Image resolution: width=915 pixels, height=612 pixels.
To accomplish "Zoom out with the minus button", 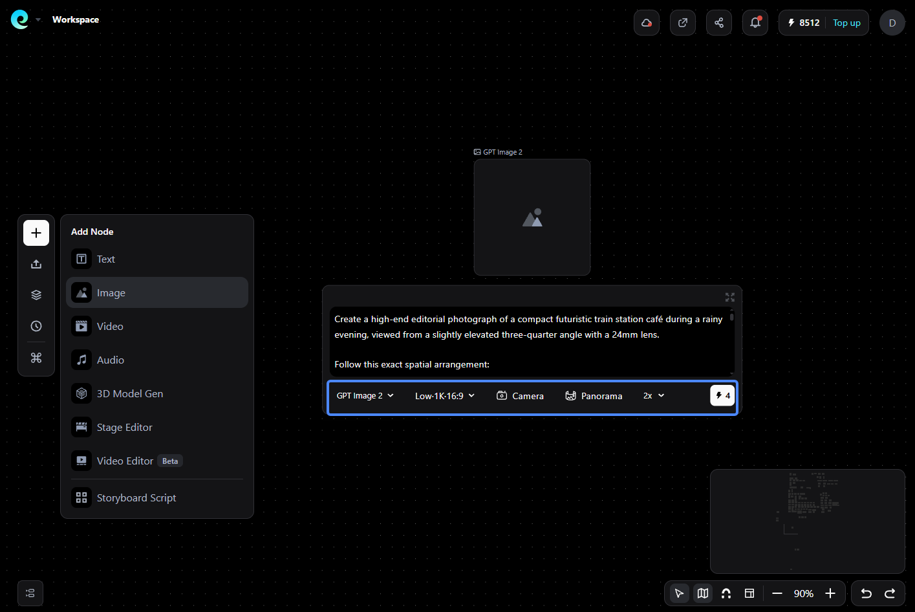I will (777, 593).
